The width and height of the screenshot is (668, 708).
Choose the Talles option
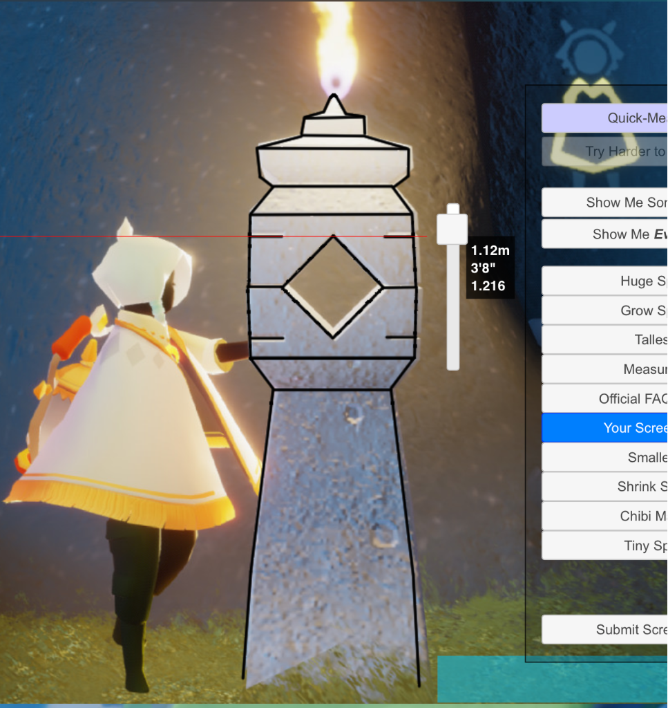click(x=605, y=339)
